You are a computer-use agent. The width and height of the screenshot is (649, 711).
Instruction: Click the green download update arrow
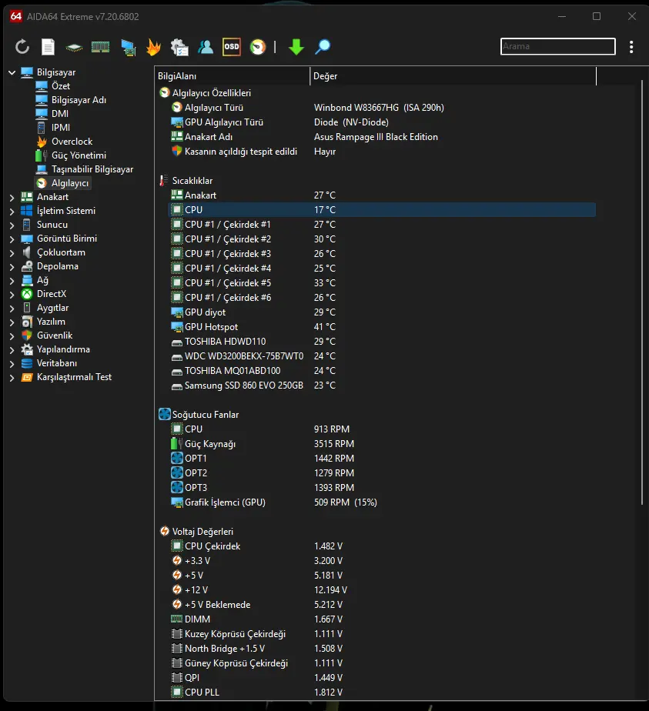click(x=296, y=47)
